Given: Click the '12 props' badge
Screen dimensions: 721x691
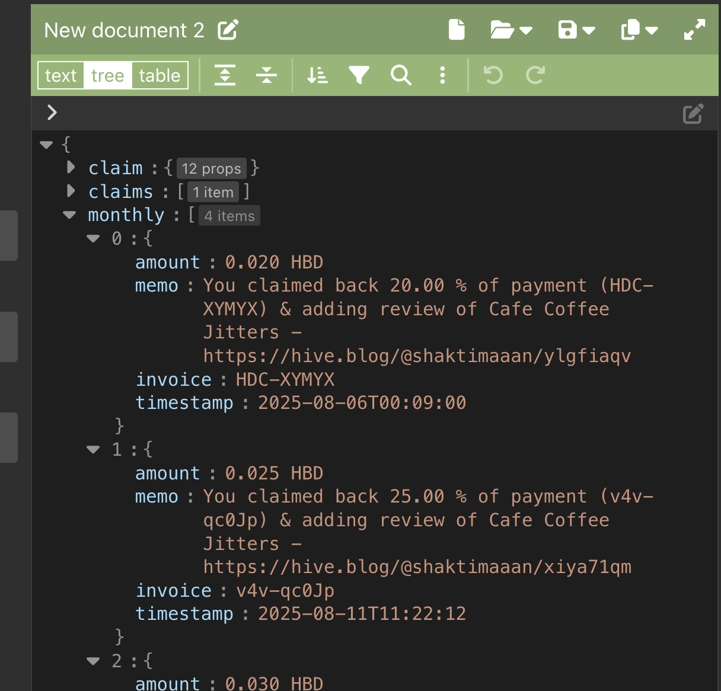Looking at the screenshot, I should [211, 168].
